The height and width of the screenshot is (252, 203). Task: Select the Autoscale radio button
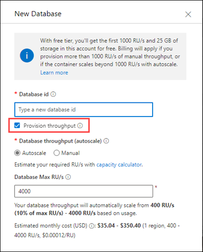17,153
